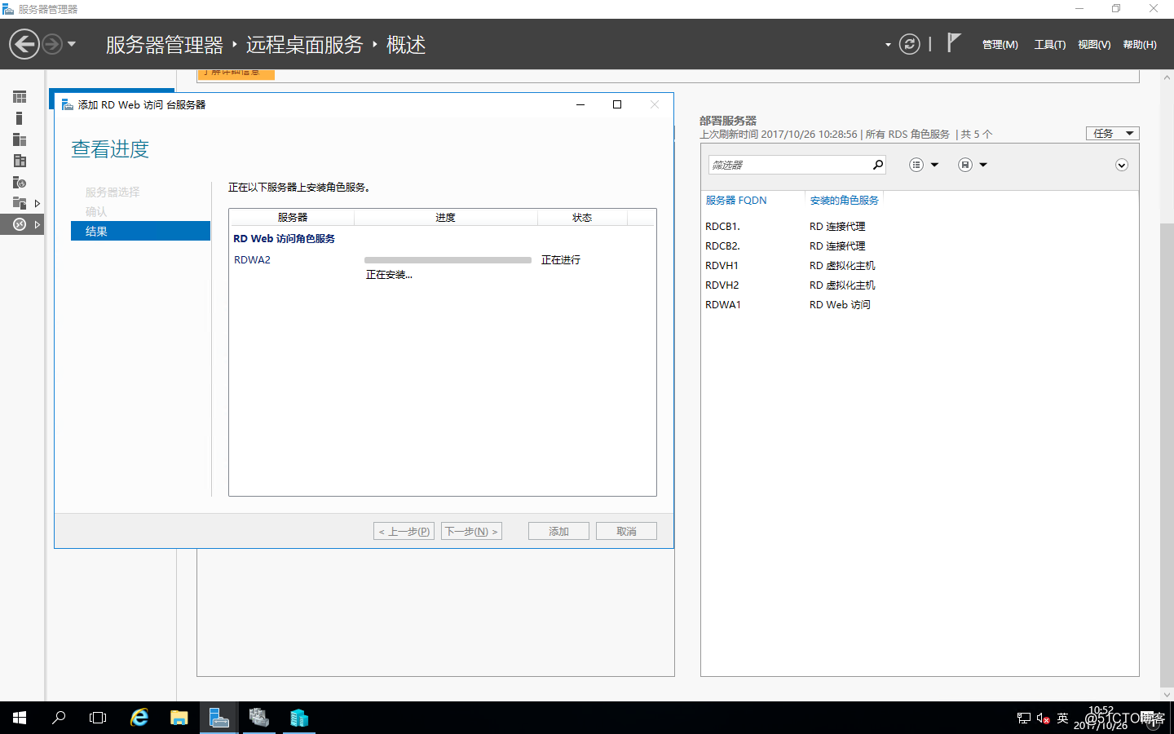1174x734 pixels.
Task: Select the RDWA1 server row
Action: point(919,304)
